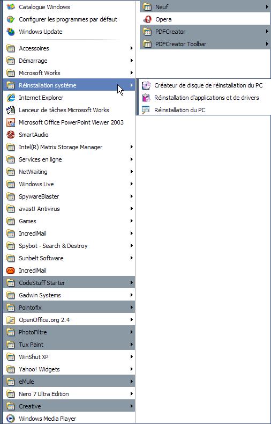Click the Lanceur de tâches Microsoft Works icon
This screenshot has width=271, height=424.
point(11,110)
